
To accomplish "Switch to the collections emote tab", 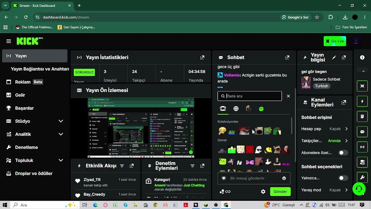I will coord(223,109).
